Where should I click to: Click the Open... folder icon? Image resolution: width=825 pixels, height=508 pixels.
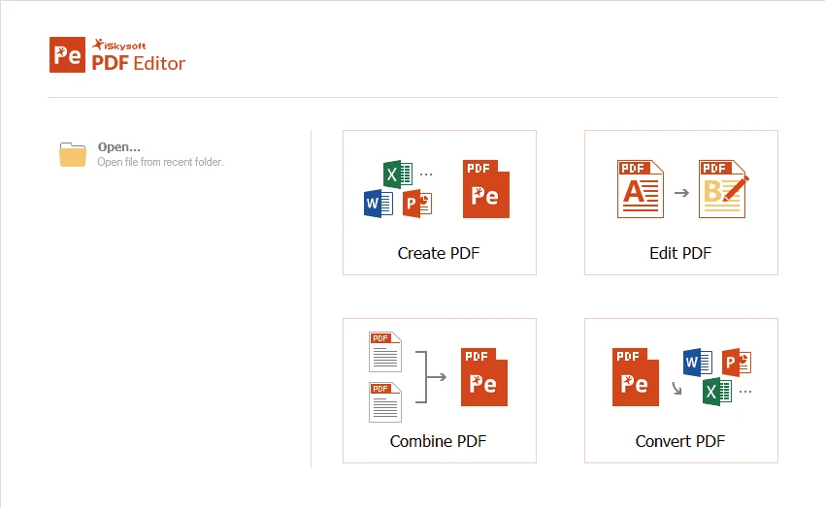coord(73,154)
